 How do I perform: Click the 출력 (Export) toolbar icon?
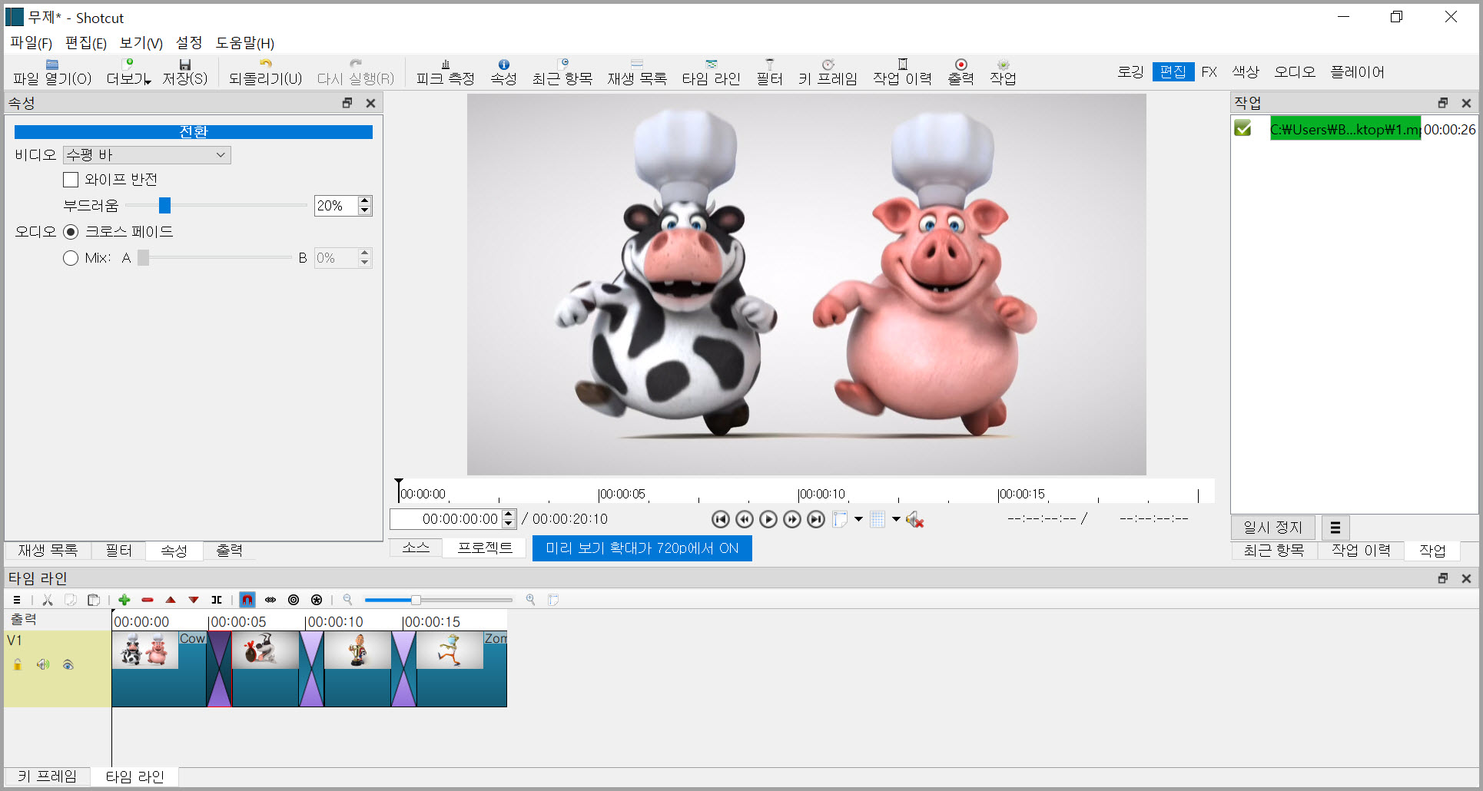pyautogui.click(x=960, y=72)
